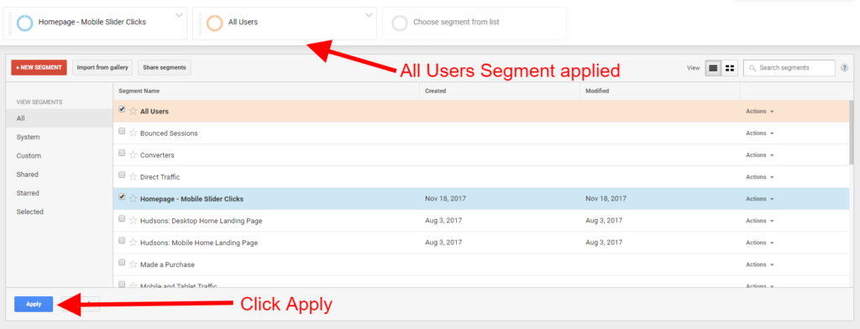Click Choose segment from list slot
860x329 pixels.
[x=475, y=23]
